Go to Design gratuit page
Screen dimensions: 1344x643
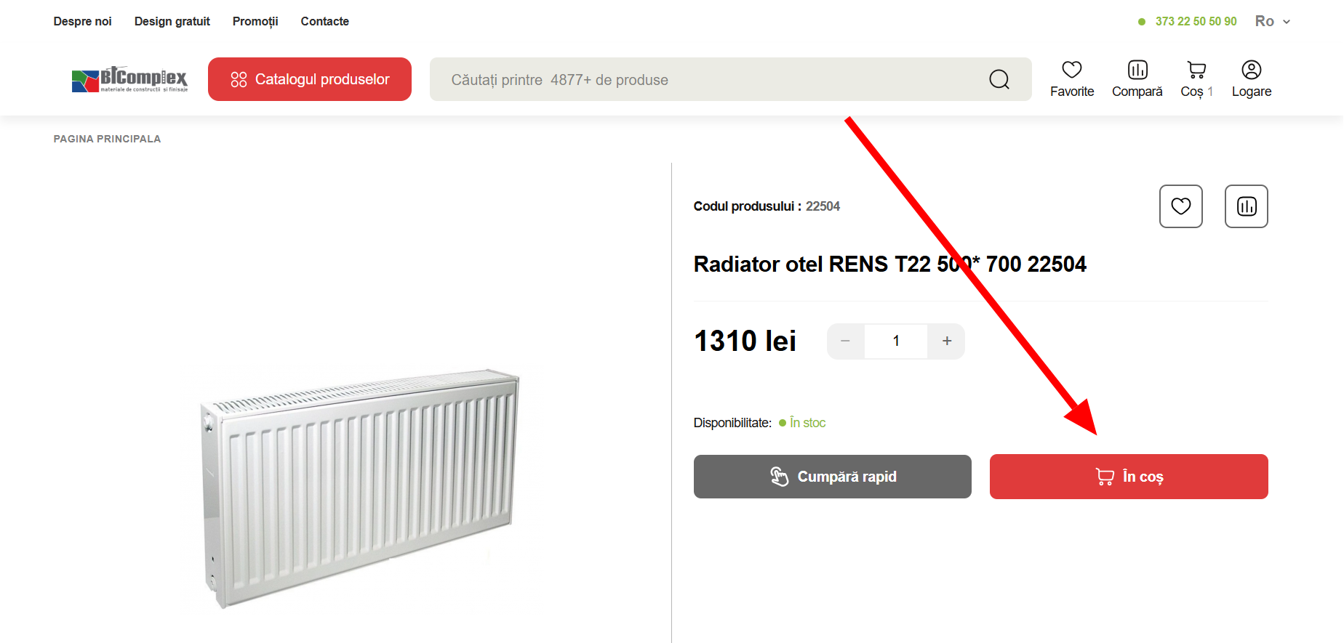(172, 21)
